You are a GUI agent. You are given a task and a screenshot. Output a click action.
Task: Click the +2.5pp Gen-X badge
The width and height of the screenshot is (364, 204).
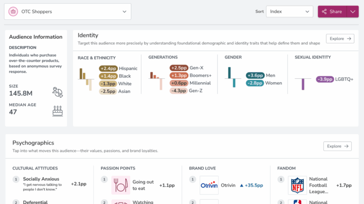[179, 68]
